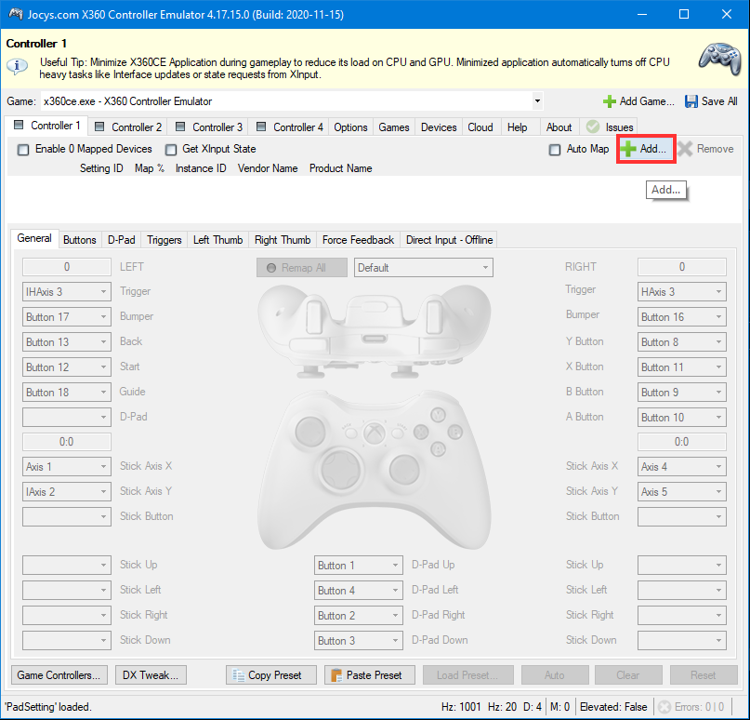Toggle Get XInput State checkbox
Screen dimensions: 750x720
coord(171,150)
